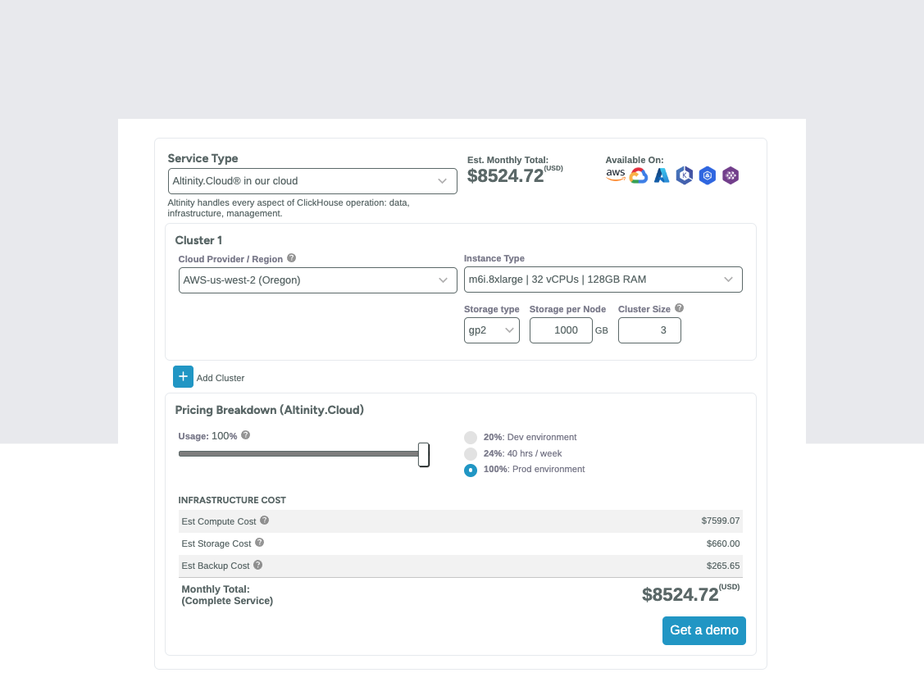Click the Usage slider handle

click(424, 454)
